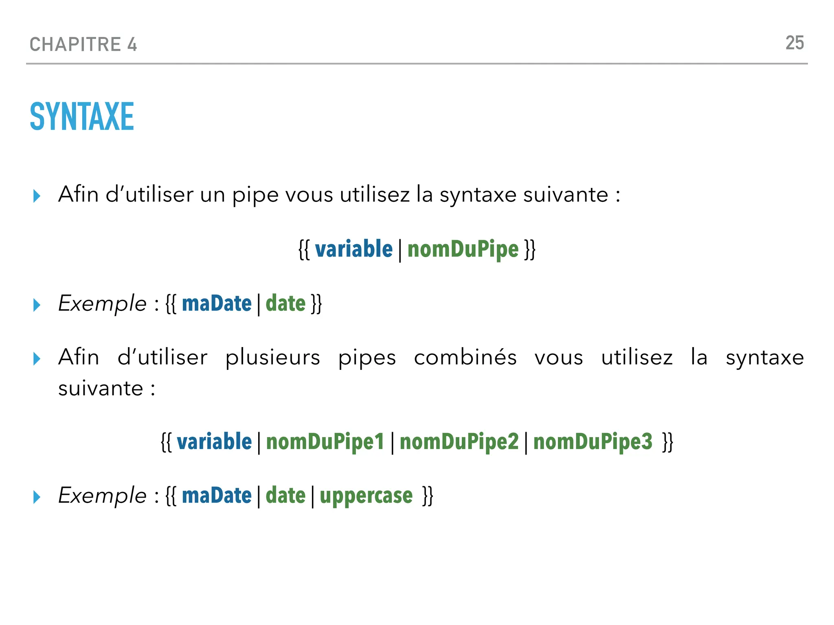
Task: Click 'date' in the uppercase Exemple line
Action: [x=285, y=496]
